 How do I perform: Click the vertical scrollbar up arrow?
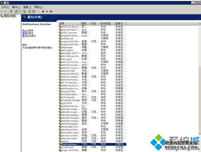point(200,24)
